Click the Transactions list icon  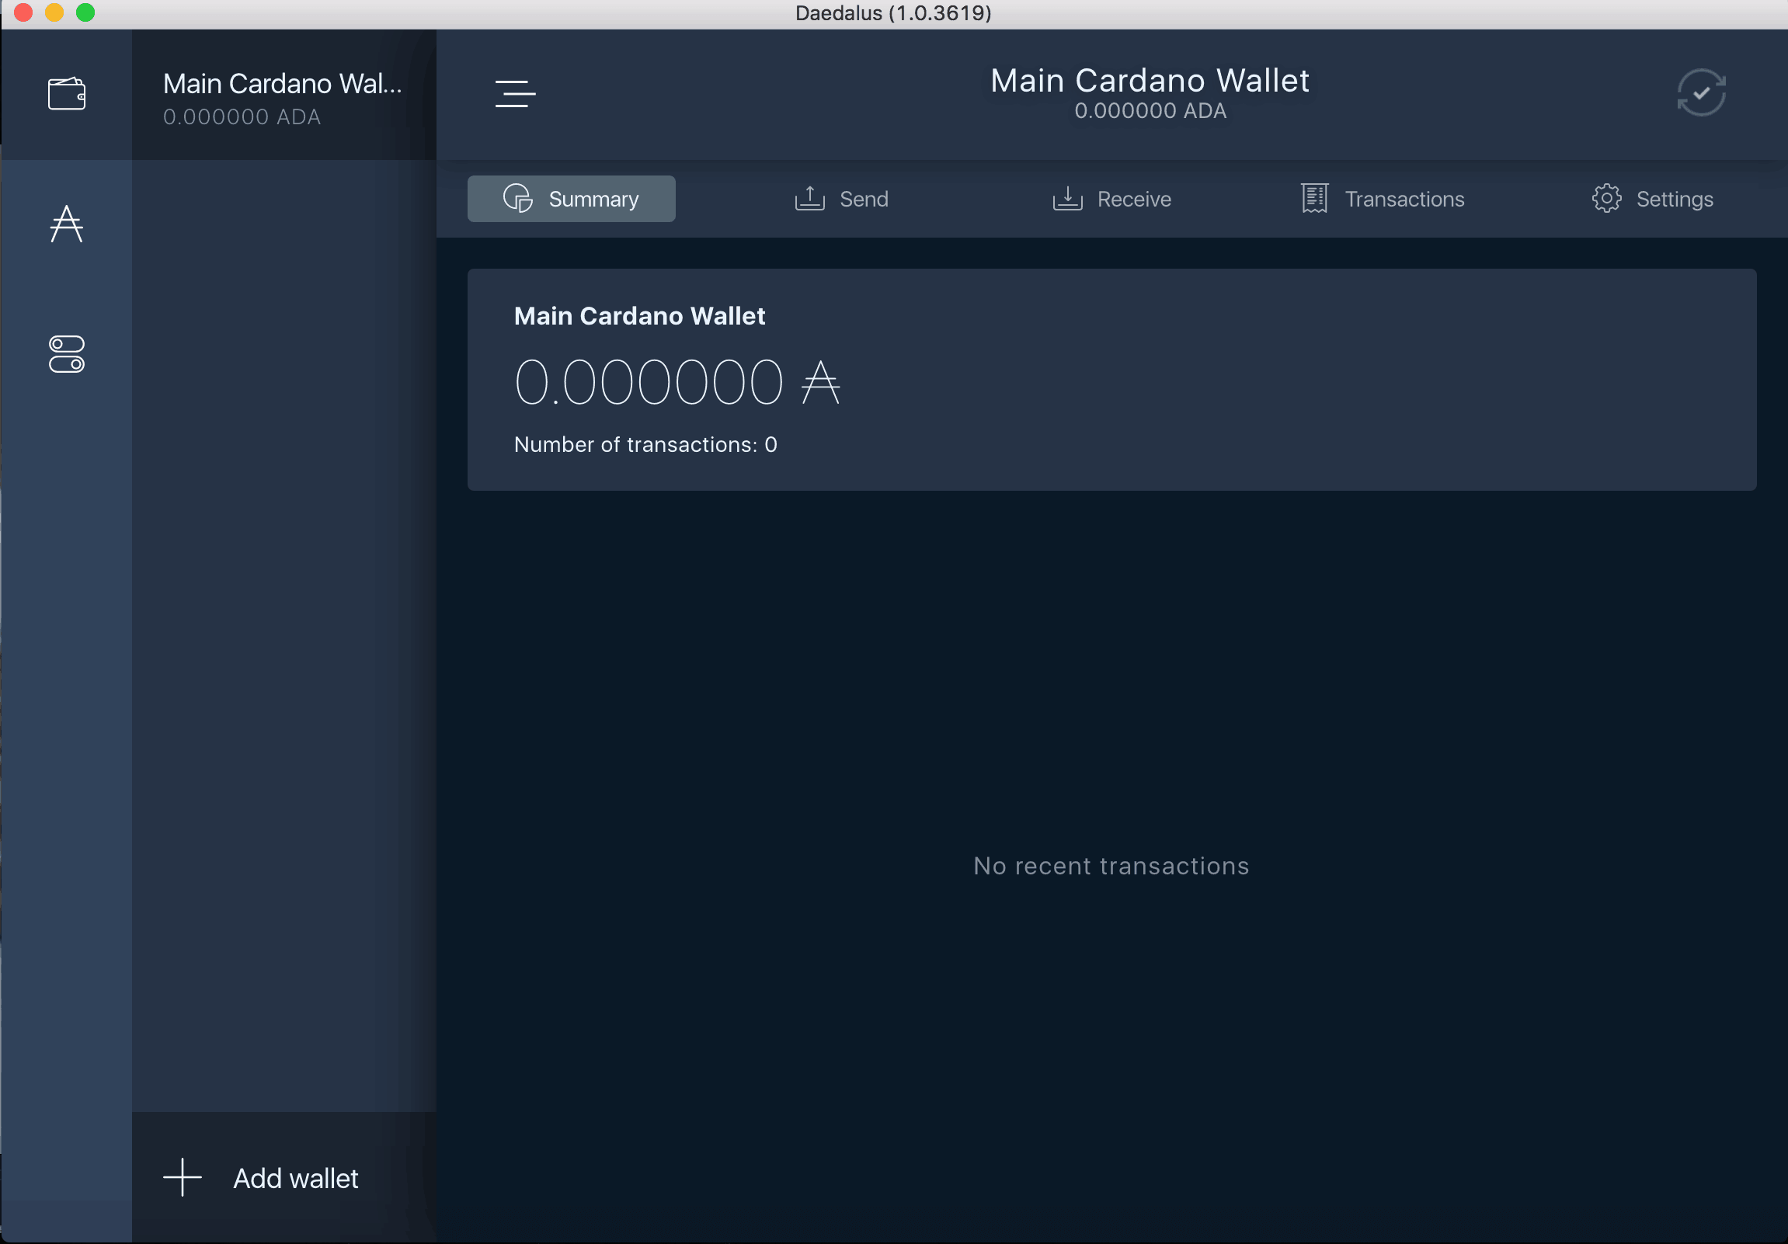(1314, 198)
